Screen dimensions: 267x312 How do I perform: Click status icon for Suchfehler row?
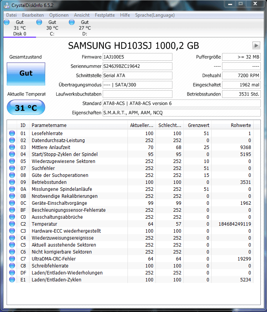(12, 168)
